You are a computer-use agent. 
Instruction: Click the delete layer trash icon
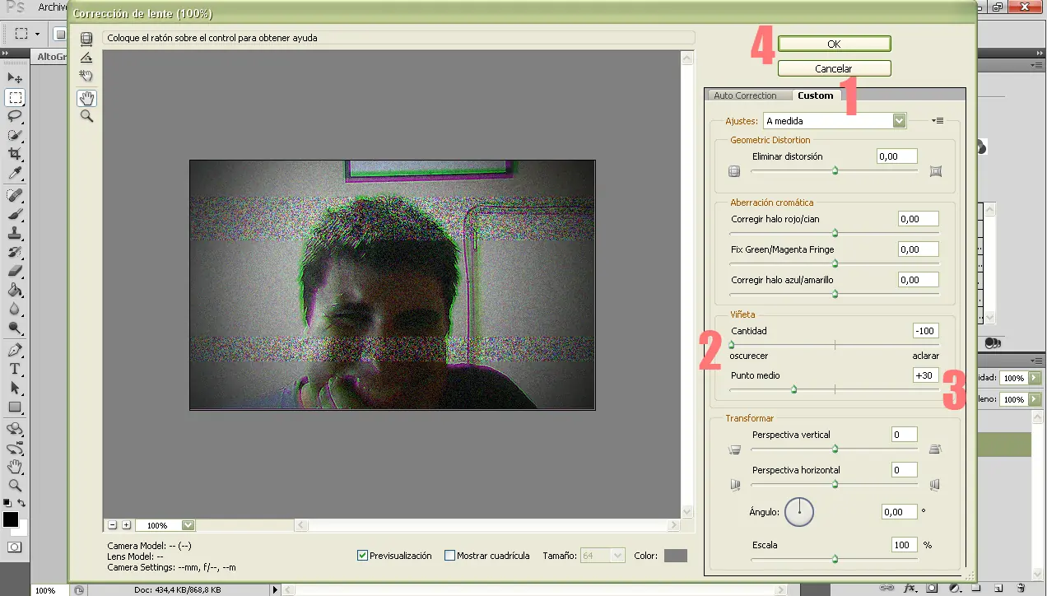1021,588
